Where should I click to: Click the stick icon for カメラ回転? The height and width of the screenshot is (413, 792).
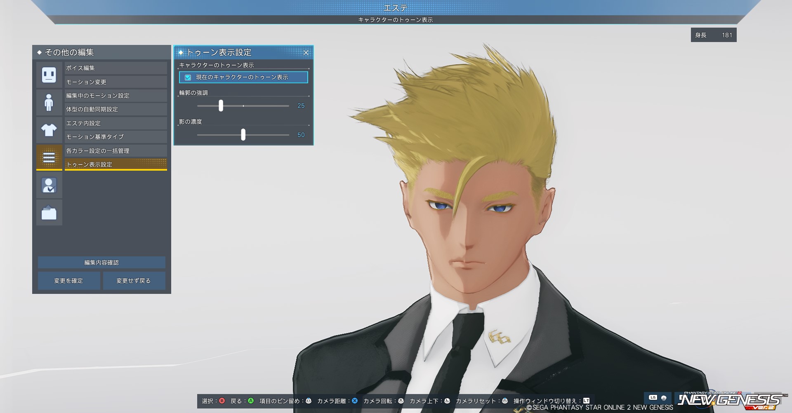coord(401,401)
